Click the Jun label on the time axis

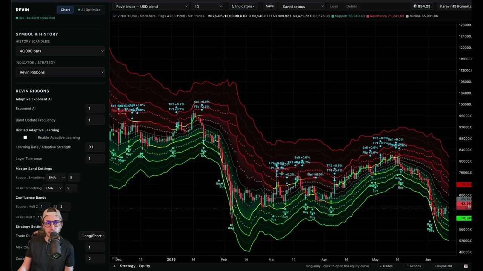pos(428,259)
